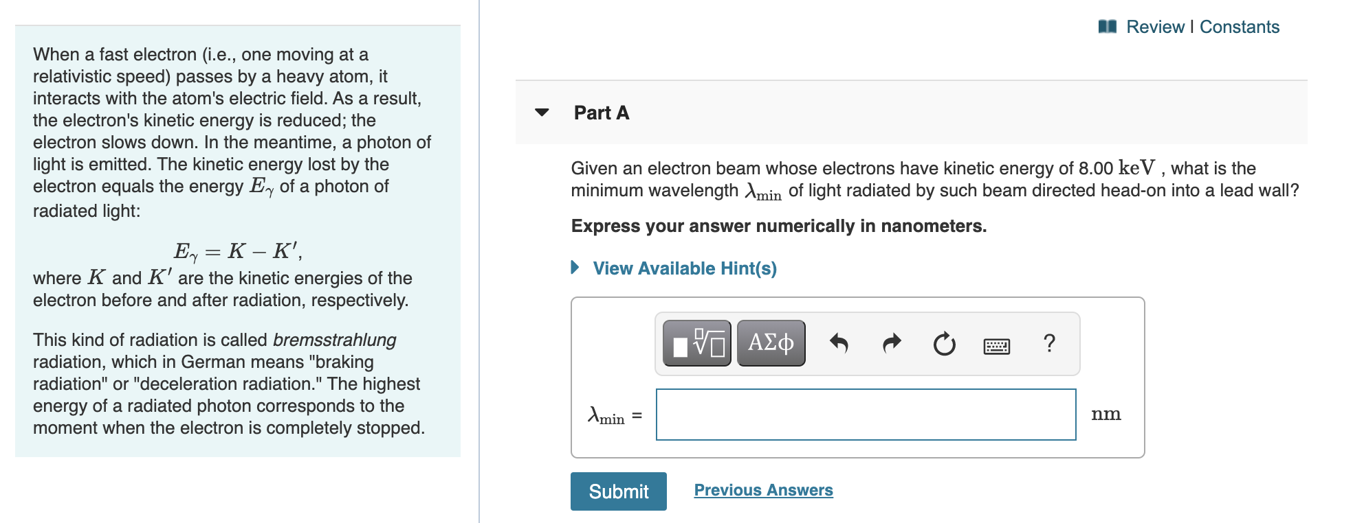The height and width of the screenshot is (523, 1364).
Task: Reset the answer field with the reset icon
Action: [x=944, y=344]
